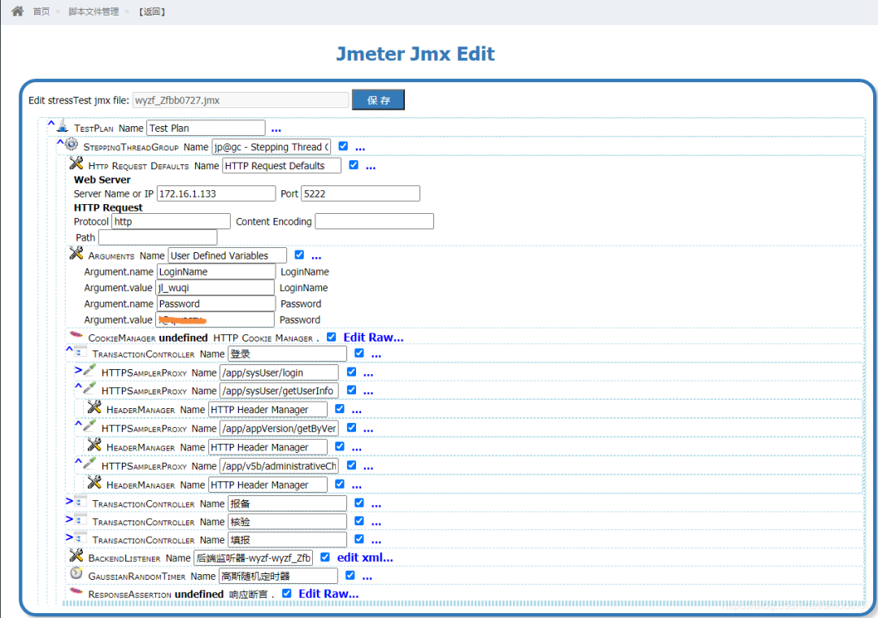Click the 报备 TransactionController icon

tap(80, 502)
